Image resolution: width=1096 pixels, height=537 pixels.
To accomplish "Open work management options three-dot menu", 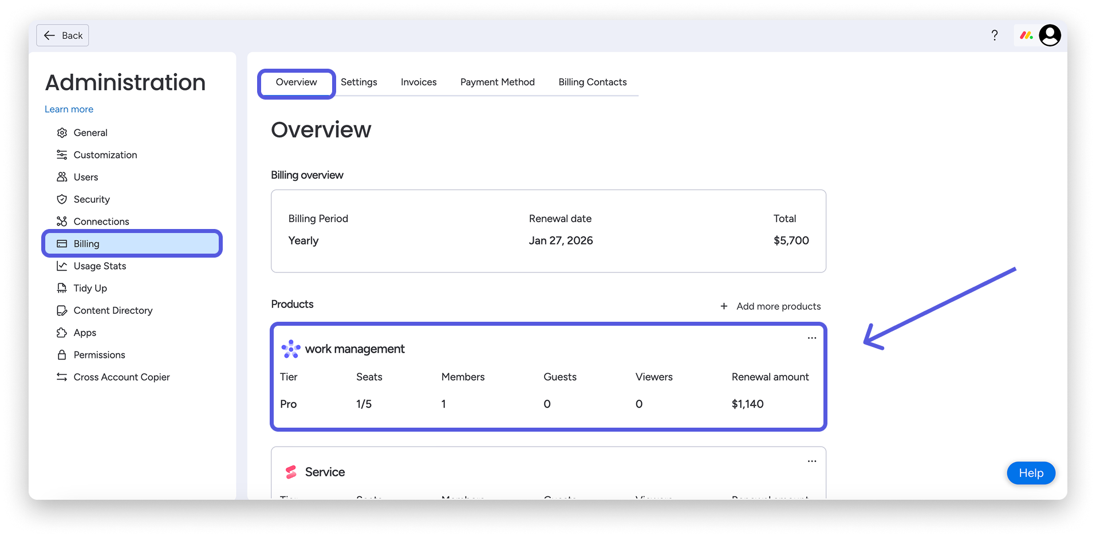I will tap(811, 338).
